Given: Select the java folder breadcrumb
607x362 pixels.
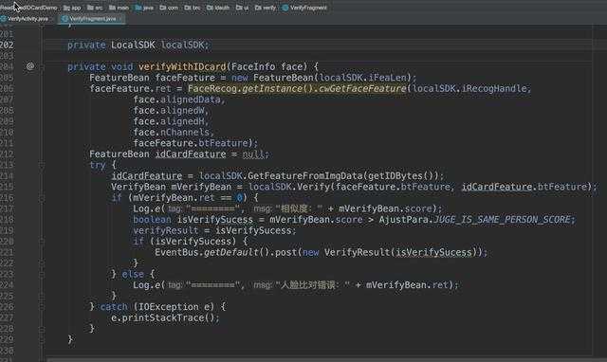Looking at the screenshot, I should [144, 8].
